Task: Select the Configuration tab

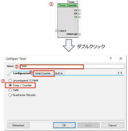Action: pyautogui.click(x=21, y=73)
